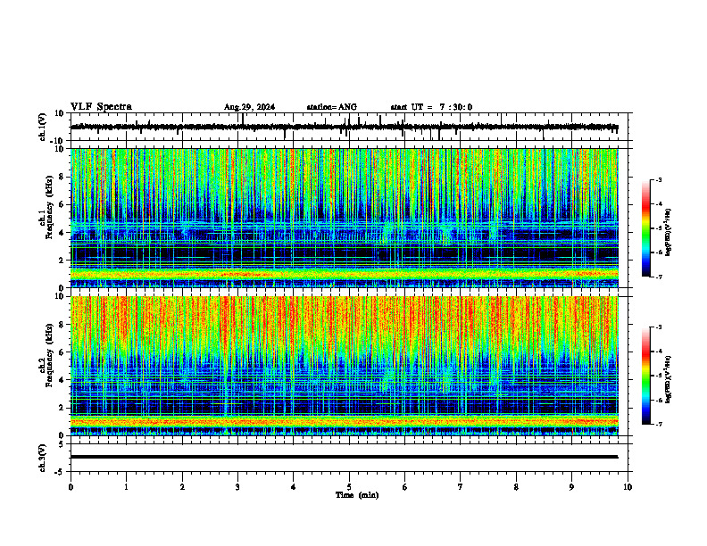Click the ch.1 colorbar log(PSD) label

669,232
